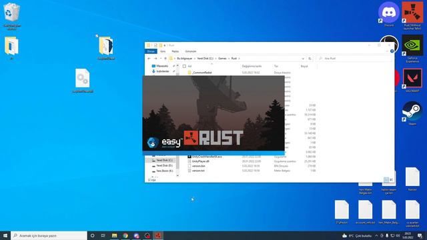
Task: Open File Explorer from the taskbar
Action: (x=114, y=235)
